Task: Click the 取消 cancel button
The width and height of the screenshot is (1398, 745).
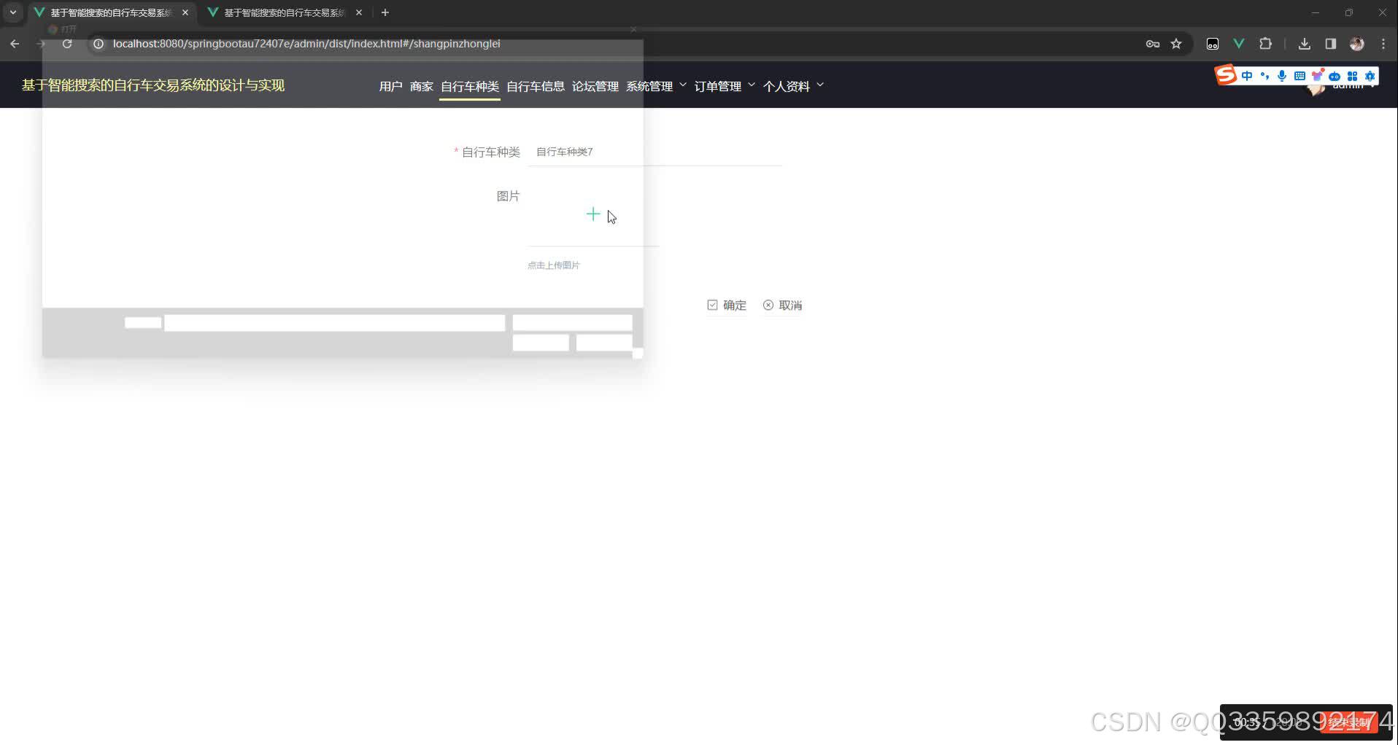Action: tap(782, 305)
